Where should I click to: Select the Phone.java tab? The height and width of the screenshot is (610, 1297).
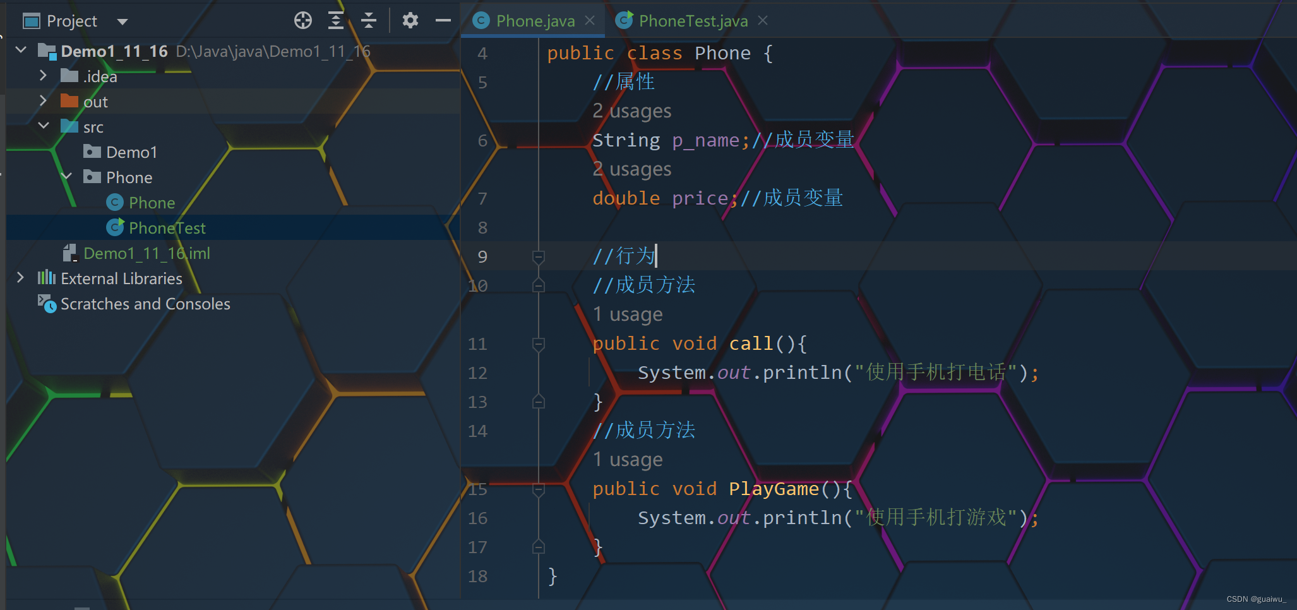(534, 21)
